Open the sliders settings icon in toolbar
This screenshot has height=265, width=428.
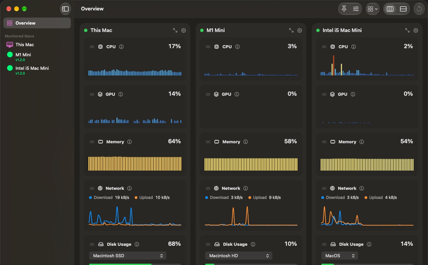[x=356, y=9]
